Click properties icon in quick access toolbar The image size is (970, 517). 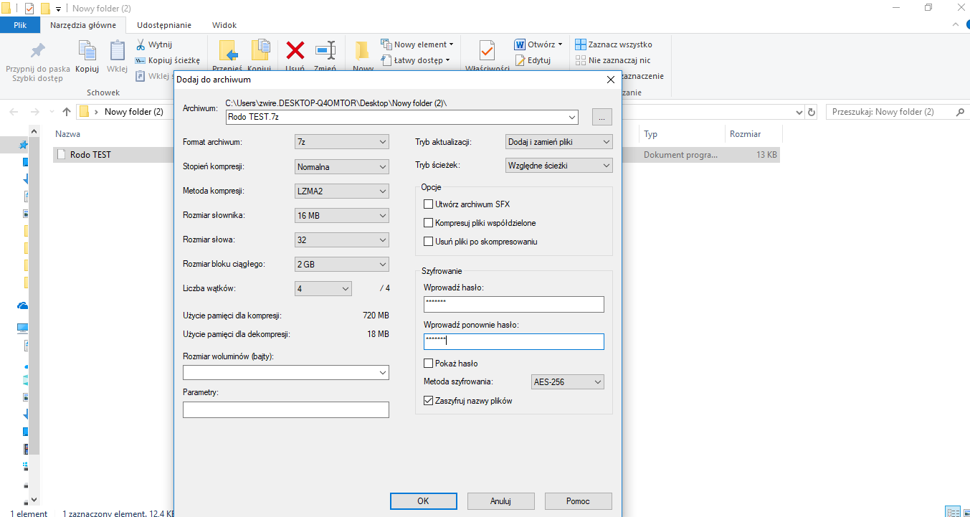coord(29,9)
